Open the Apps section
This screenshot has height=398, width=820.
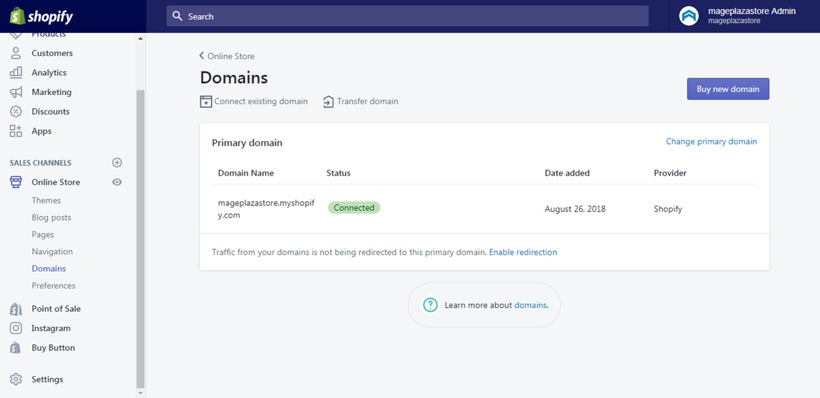click(42, 131)
